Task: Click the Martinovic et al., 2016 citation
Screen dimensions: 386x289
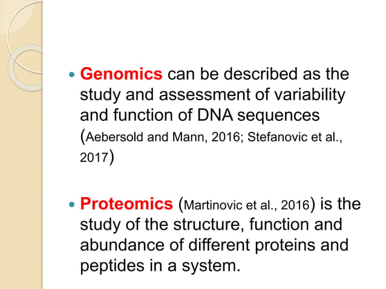Action: click(246, 205)
